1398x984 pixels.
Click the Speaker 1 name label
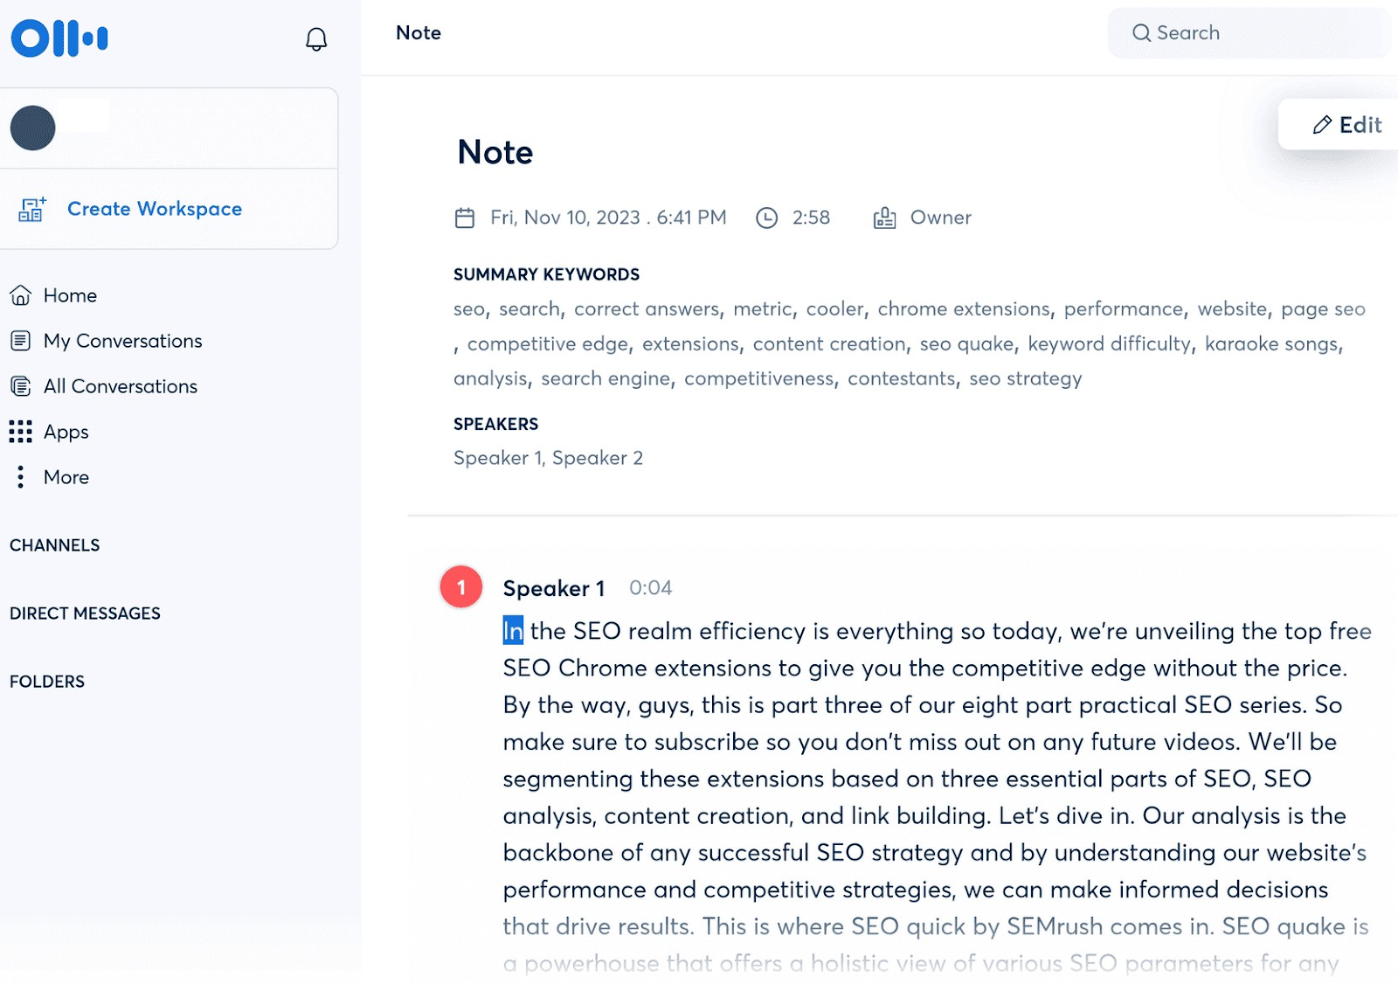click(x=554, y=588)
